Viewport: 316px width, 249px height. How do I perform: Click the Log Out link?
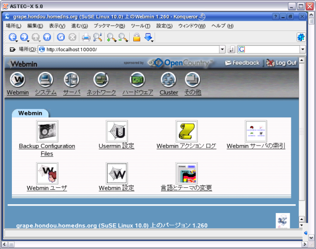(282, 63)
